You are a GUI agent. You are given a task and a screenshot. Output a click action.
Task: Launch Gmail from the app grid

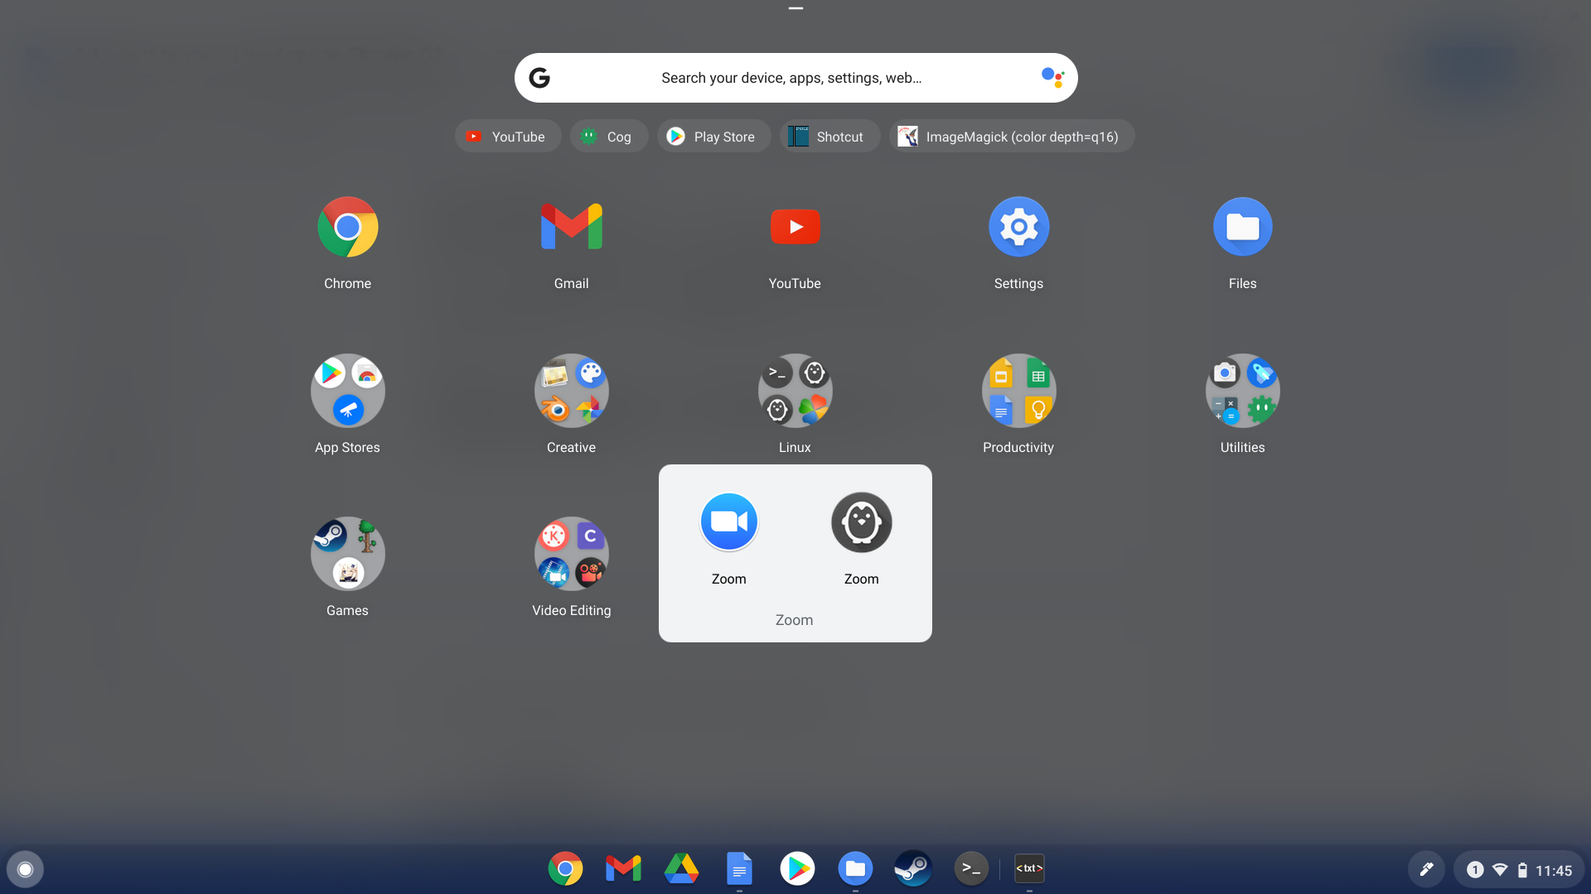(572, 227)
